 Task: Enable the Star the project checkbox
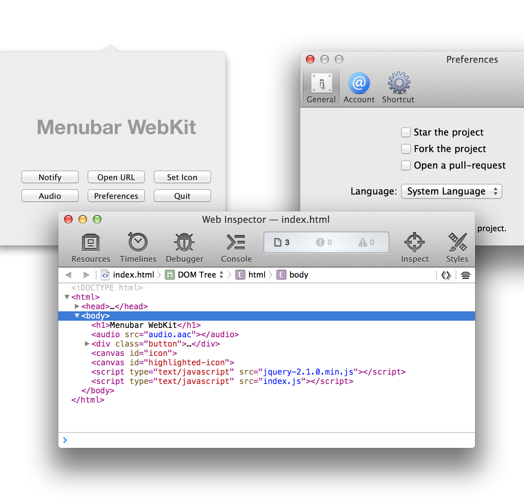tap(406, 132)
